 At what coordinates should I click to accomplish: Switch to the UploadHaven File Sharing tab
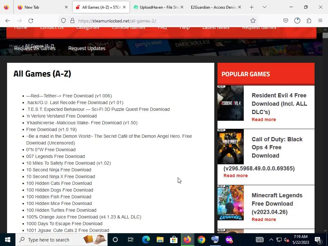tap(159, 7)
